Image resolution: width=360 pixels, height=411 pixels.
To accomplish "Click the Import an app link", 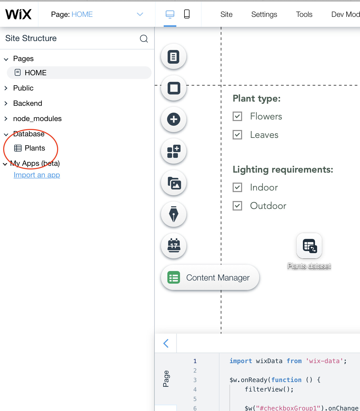I will [x=37, y=175].
